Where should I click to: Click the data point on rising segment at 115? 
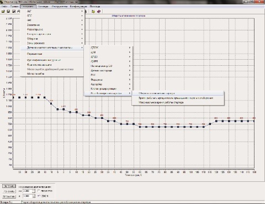(210, 124)
